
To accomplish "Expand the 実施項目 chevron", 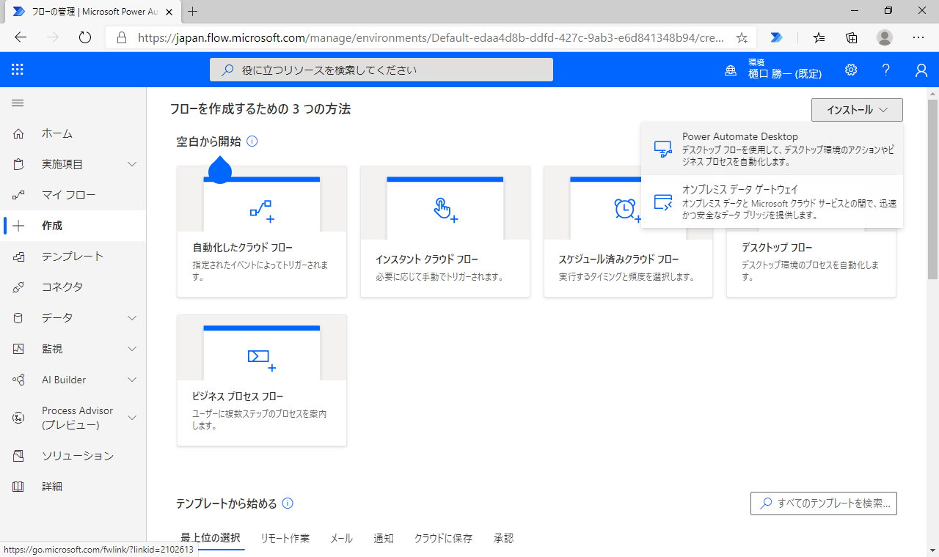I will 132,164.
